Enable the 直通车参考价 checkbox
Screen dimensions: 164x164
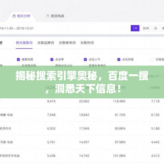[85, 65]
